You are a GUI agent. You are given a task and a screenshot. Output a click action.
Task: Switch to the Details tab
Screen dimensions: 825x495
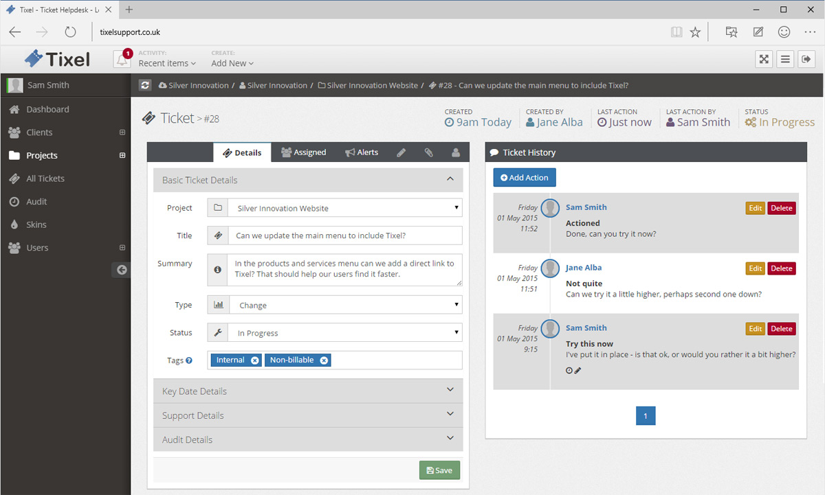point(242,152)
